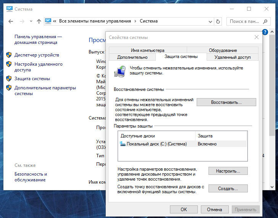Image resolution: width=278 pixels, height=218 pixels.
Task: Switch to the "Дополнительно" tab
Action: (132, 57)
